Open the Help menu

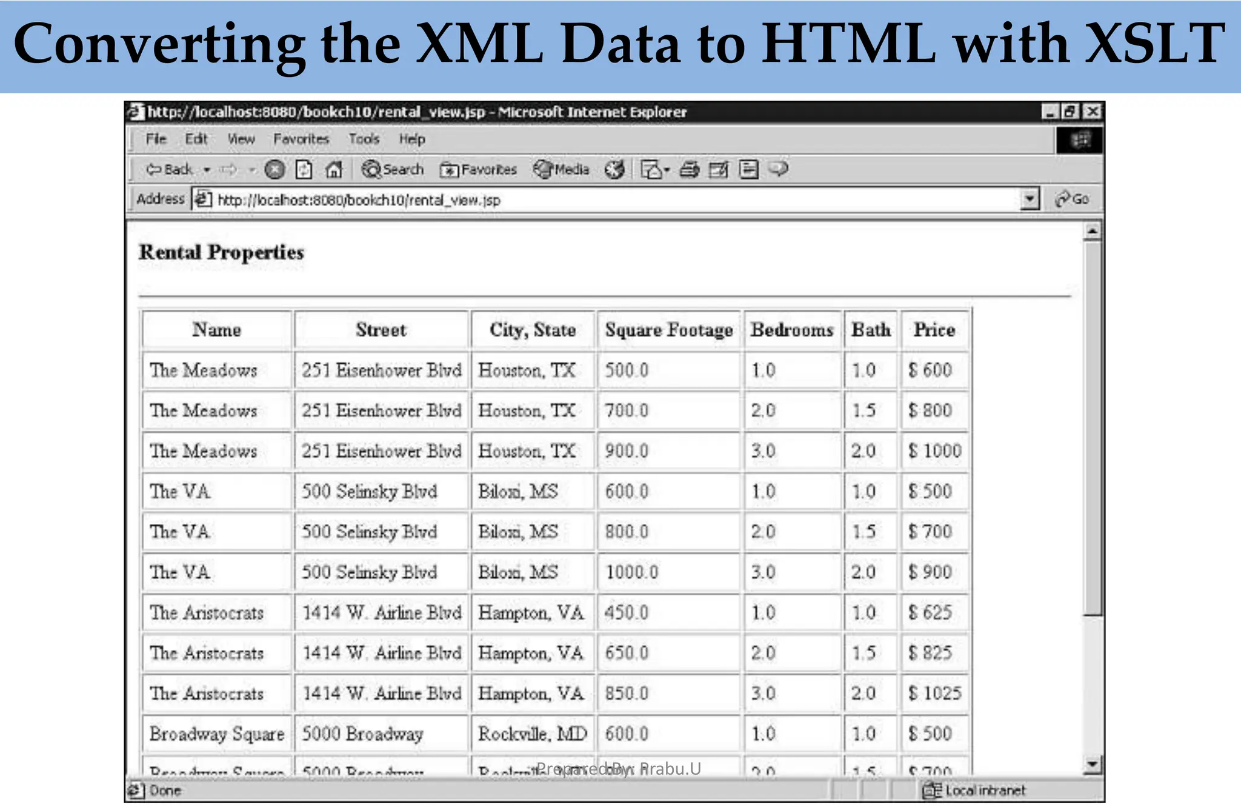pyautogui.click(x=412, y=139)
